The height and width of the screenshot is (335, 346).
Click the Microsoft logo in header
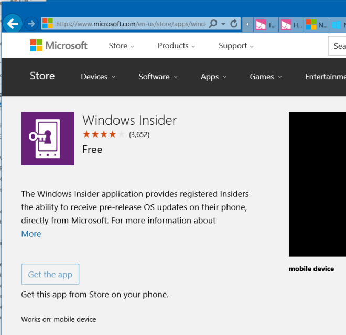(x=59, y=46)
